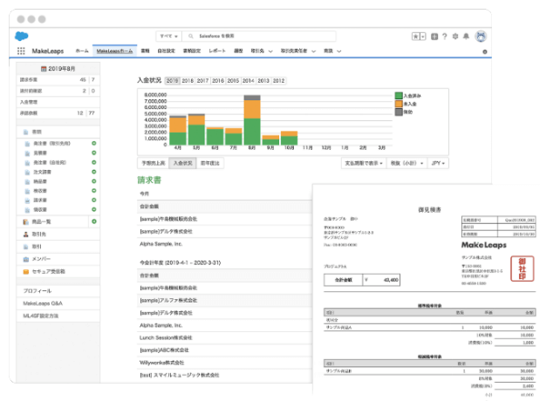Open the セキュア受信箱 sidebar item
The image size is (540, 401).
click(58, 272)
